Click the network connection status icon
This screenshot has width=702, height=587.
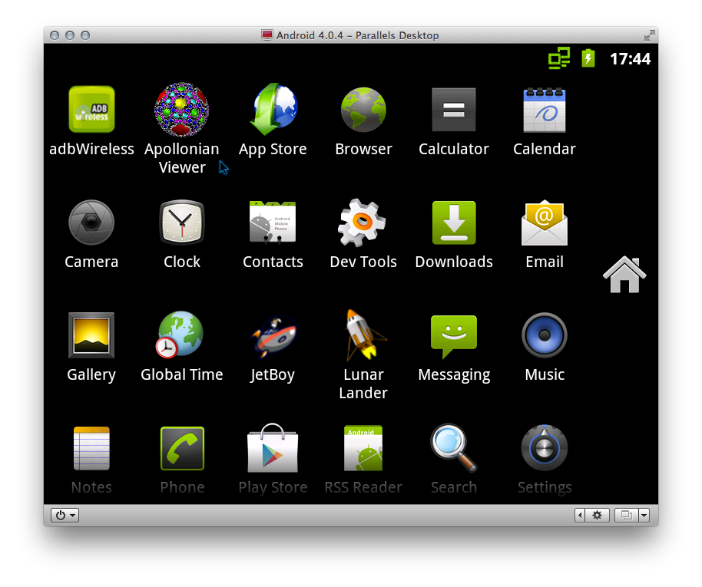(x=558, y=58)
